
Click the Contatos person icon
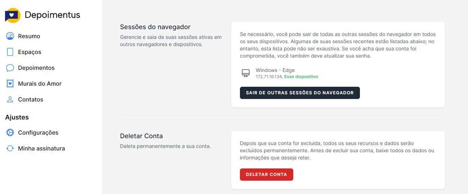[x=10, y=99]
